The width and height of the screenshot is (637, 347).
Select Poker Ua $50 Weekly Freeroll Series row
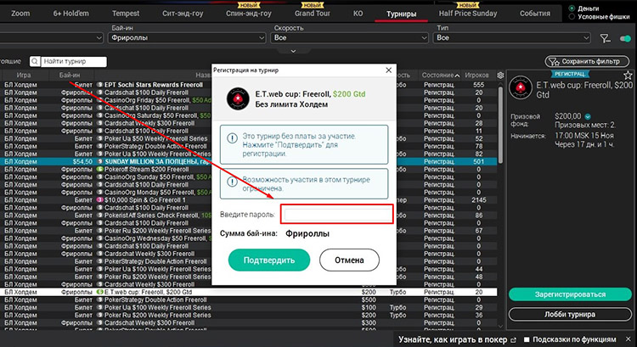pos(248,138)
